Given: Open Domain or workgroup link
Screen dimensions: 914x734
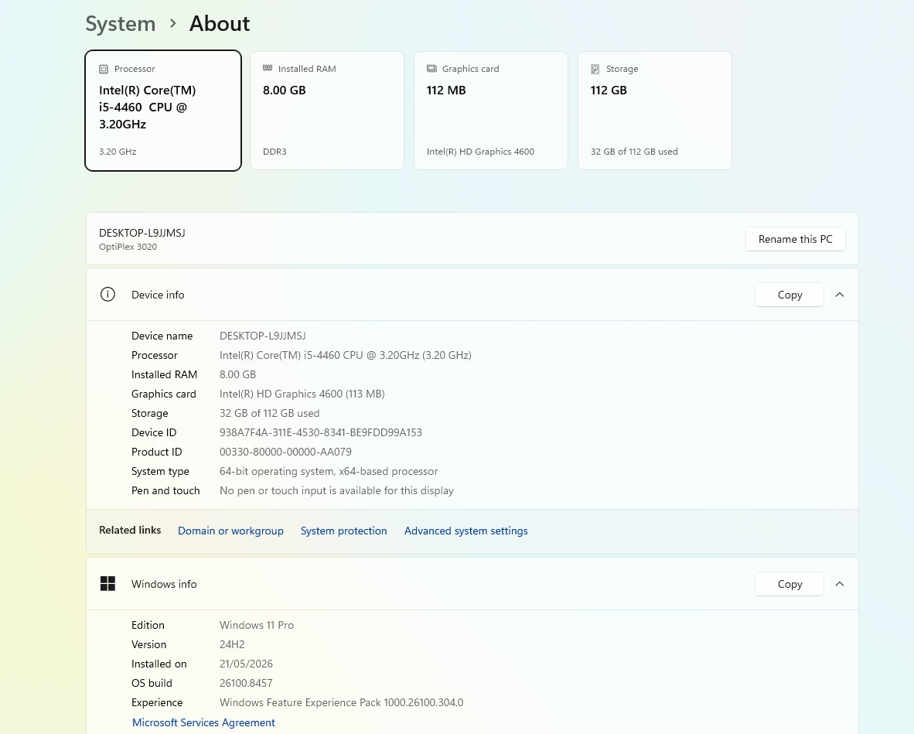Looking at the screenshot, I should point(230,531).
